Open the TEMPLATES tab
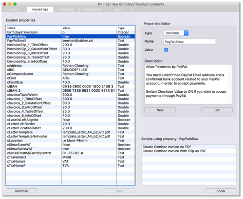 click(66, 10)
